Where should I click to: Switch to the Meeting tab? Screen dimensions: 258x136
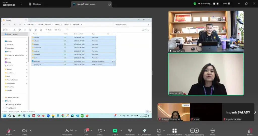(x=35, y=4)
